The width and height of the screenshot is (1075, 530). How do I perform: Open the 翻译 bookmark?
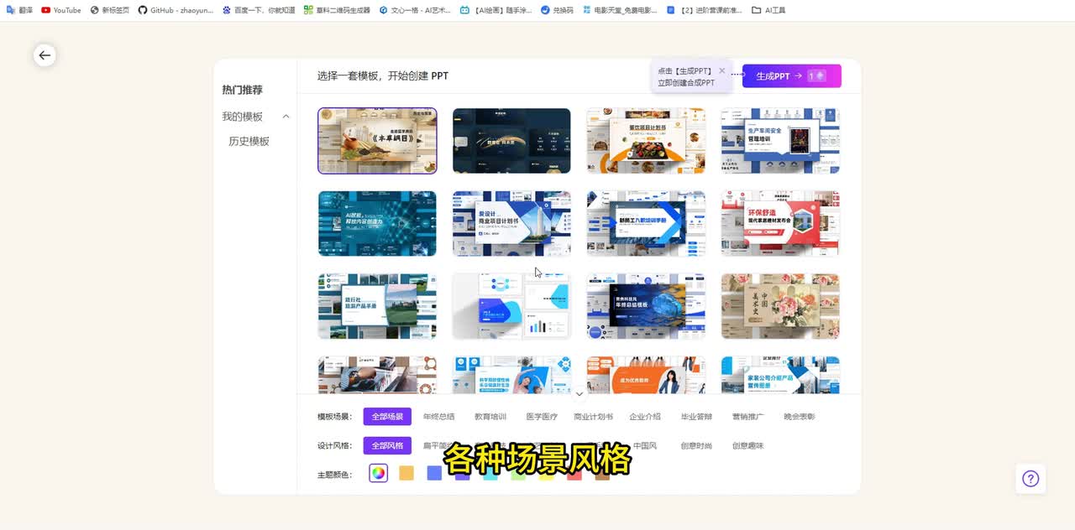19,10
